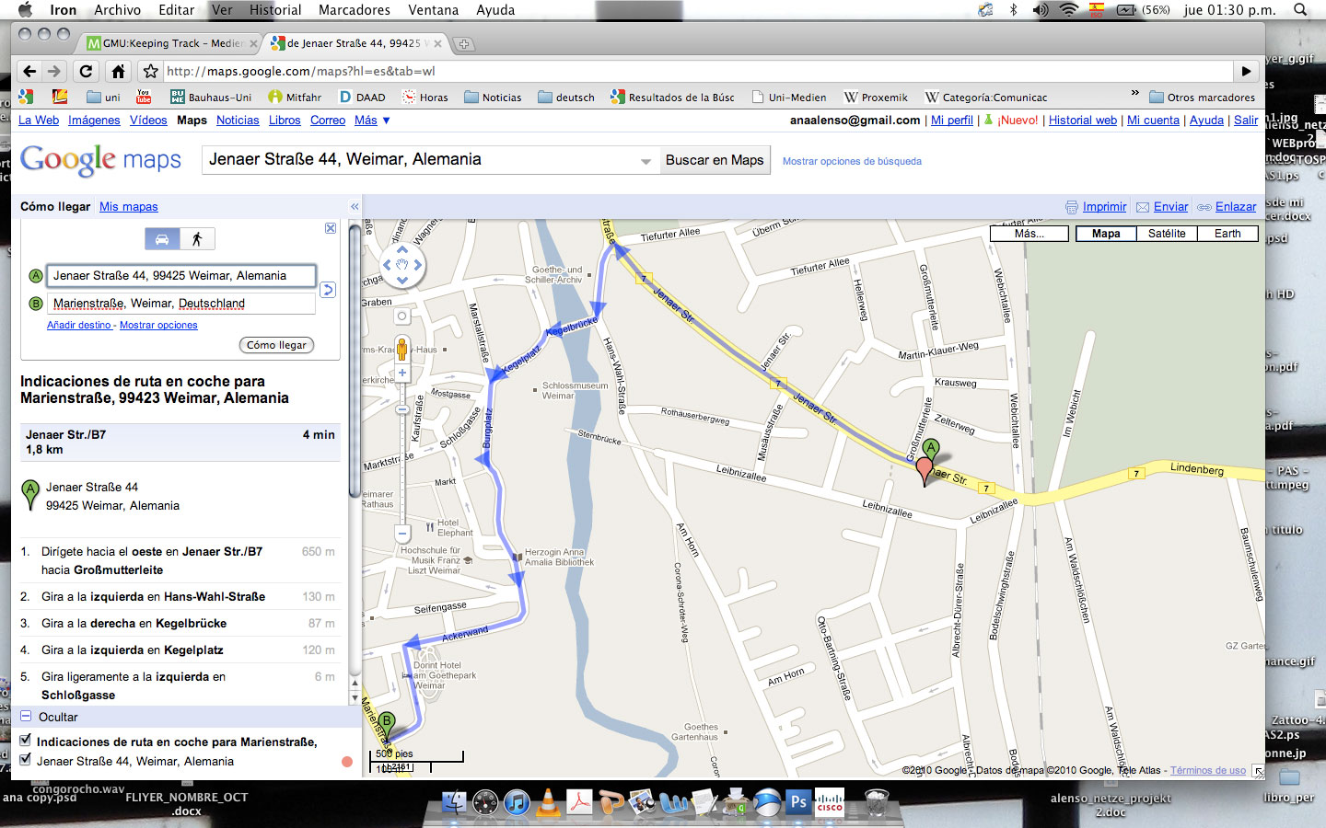Select driving directions car icon
1326x828 pixels.
point(162,239)
